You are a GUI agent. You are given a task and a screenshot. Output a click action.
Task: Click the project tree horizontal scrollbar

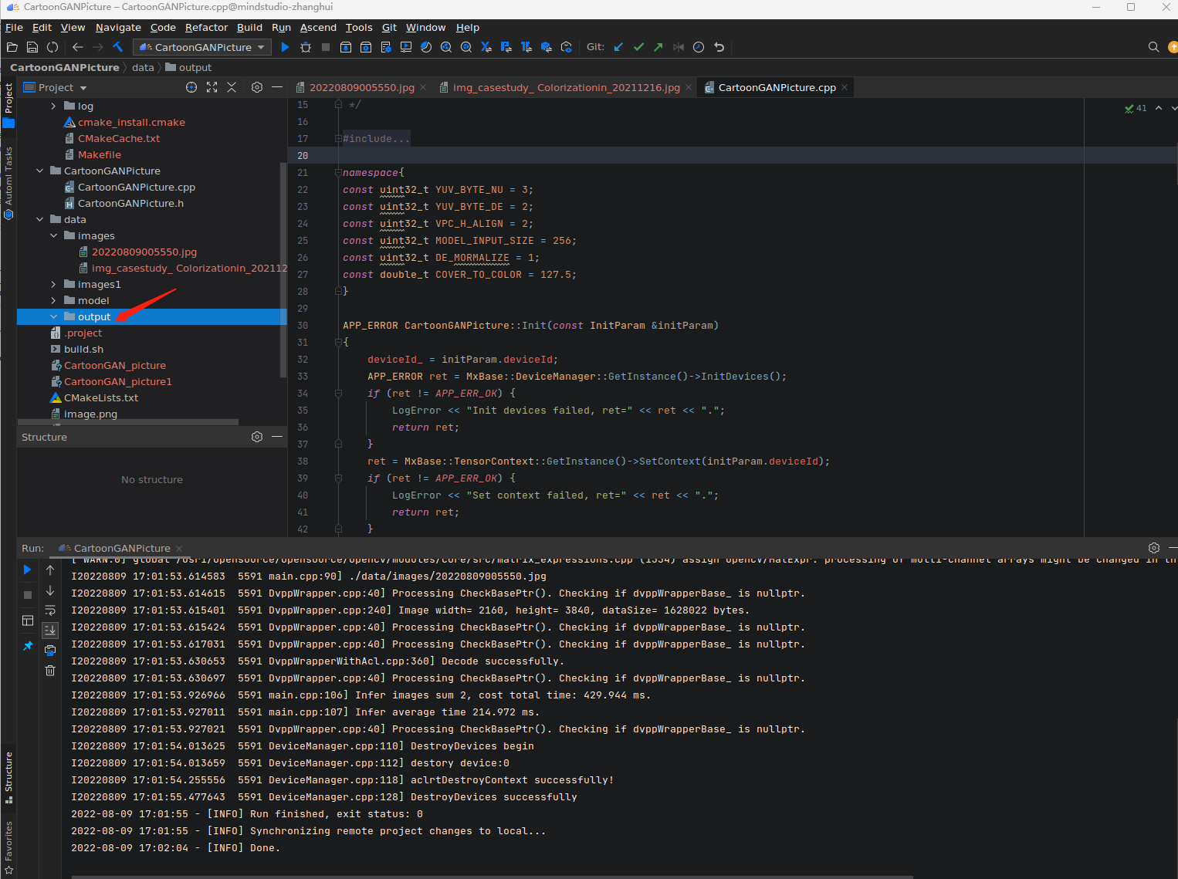[127, 422]
